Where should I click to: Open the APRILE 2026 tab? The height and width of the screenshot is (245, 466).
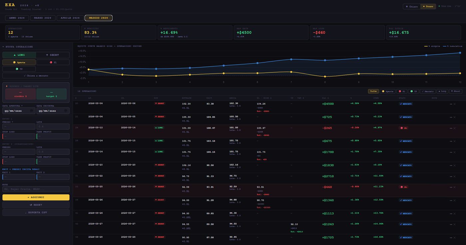tap(70, 18)
